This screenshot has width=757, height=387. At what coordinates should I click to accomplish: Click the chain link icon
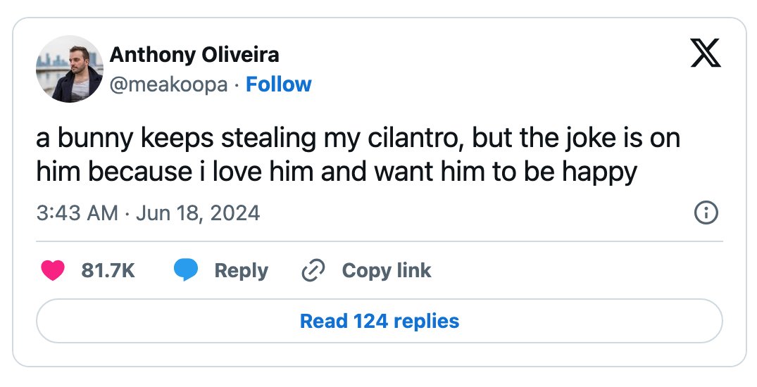pos(313,270)
